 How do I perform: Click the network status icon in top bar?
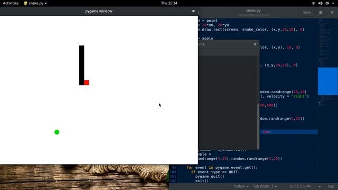pos(313,3)
